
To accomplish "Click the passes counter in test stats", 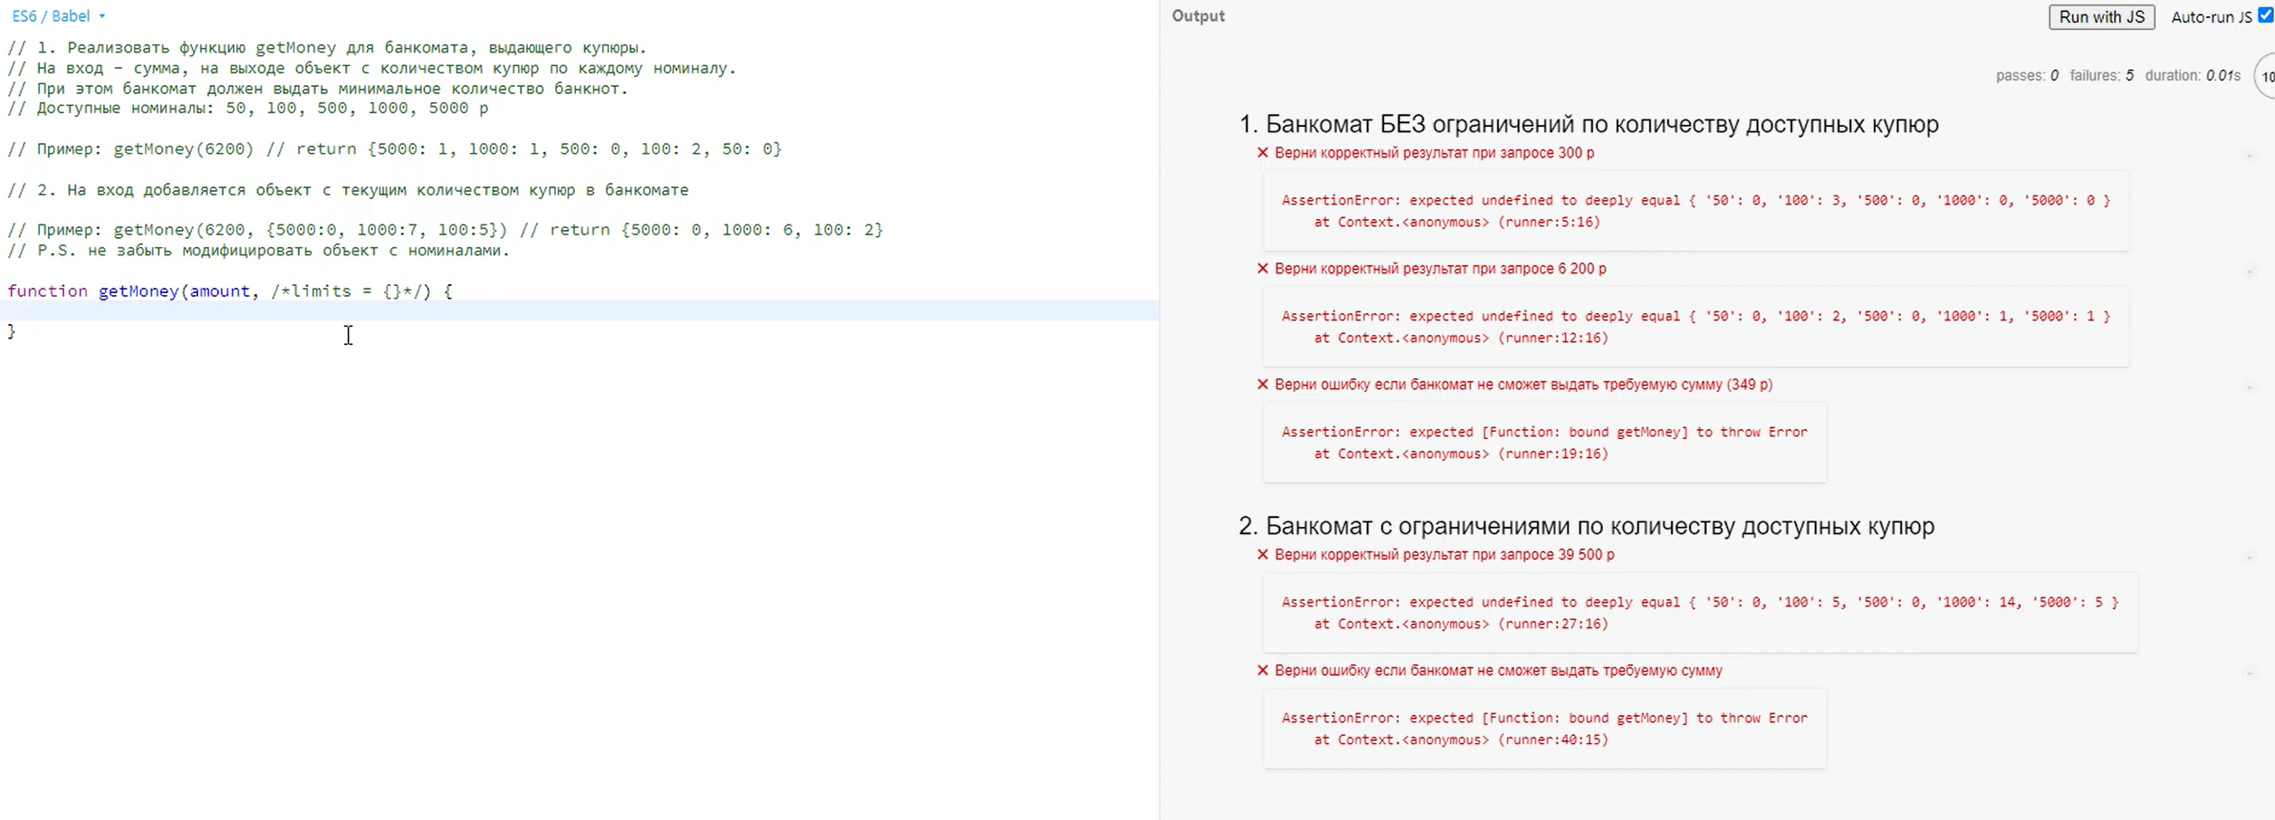I will point(2026,76).
